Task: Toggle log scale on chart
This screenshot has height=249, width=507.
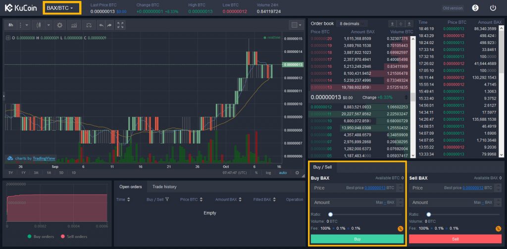Action: point(268,173)
